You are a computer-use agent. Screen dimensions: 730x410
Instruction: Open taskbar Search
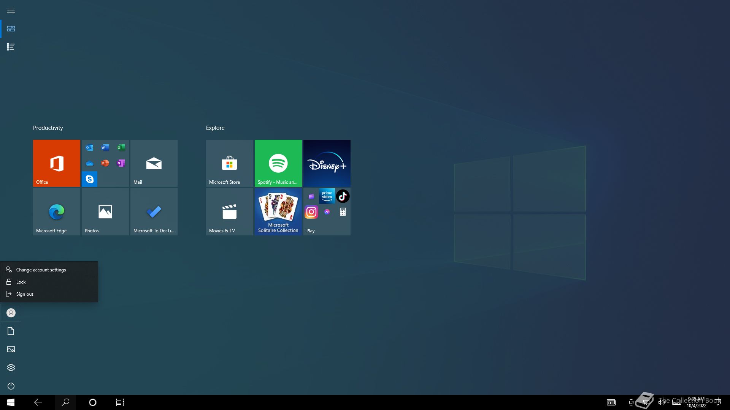(65, 402)
